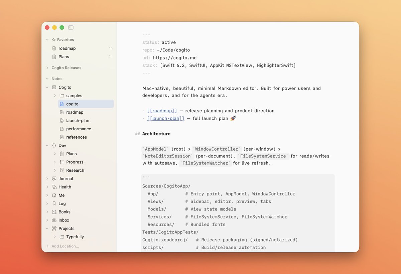This screenshot has width=401, height=274.
Task: Expand the Cogito Releases section
Action: point(47,68)
